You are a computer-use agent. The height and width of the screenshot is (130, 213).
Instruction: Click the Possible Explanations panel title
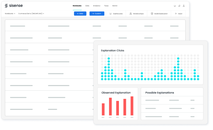(x=160, y=92)
